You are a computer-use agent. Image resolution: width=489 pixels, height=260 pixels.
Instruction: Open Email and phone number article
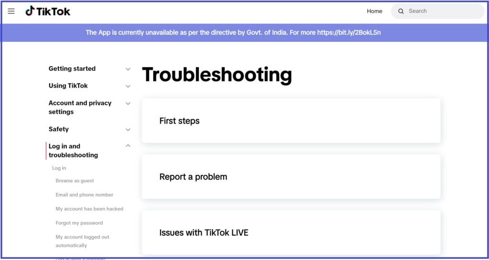[84, 195]
